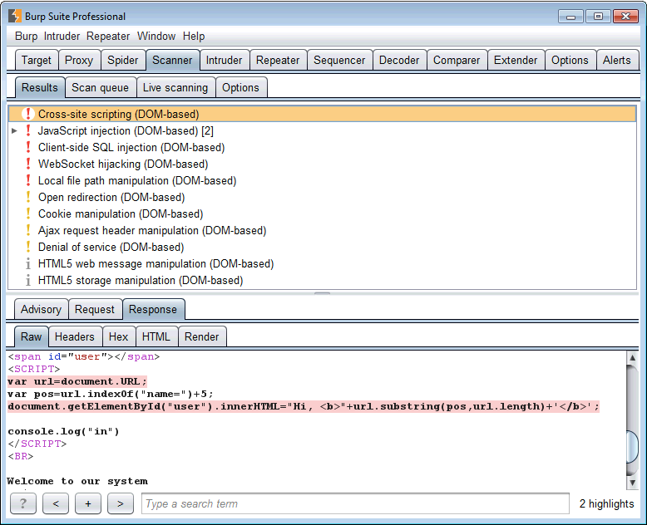Go to next search match with > button

point(121,503)
